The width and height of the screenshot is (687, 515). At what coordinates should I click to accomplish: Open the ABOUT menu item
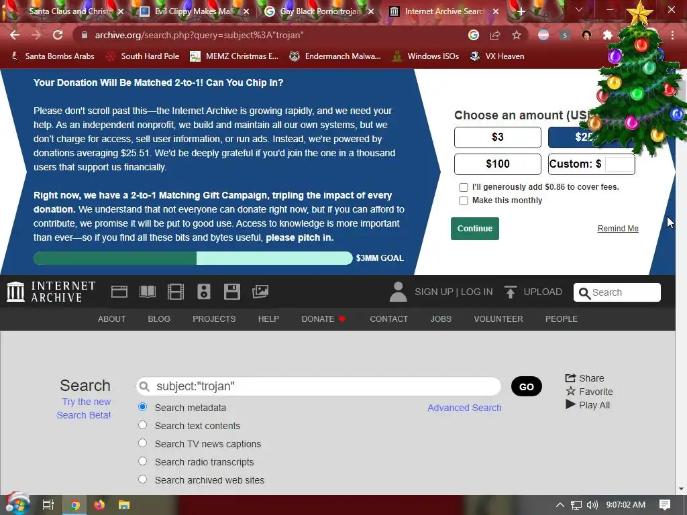112,319
